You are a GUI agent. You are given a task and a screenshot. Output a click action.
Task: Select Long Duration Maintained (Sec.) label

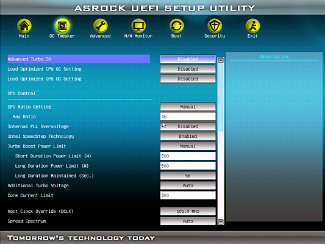[x=54, y=176]
